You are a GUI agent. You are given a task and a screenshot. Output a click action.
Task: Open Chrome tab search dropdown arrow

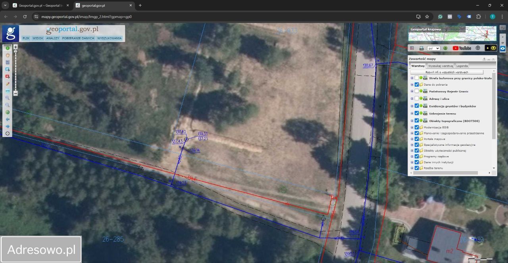(x=6, y=5)
